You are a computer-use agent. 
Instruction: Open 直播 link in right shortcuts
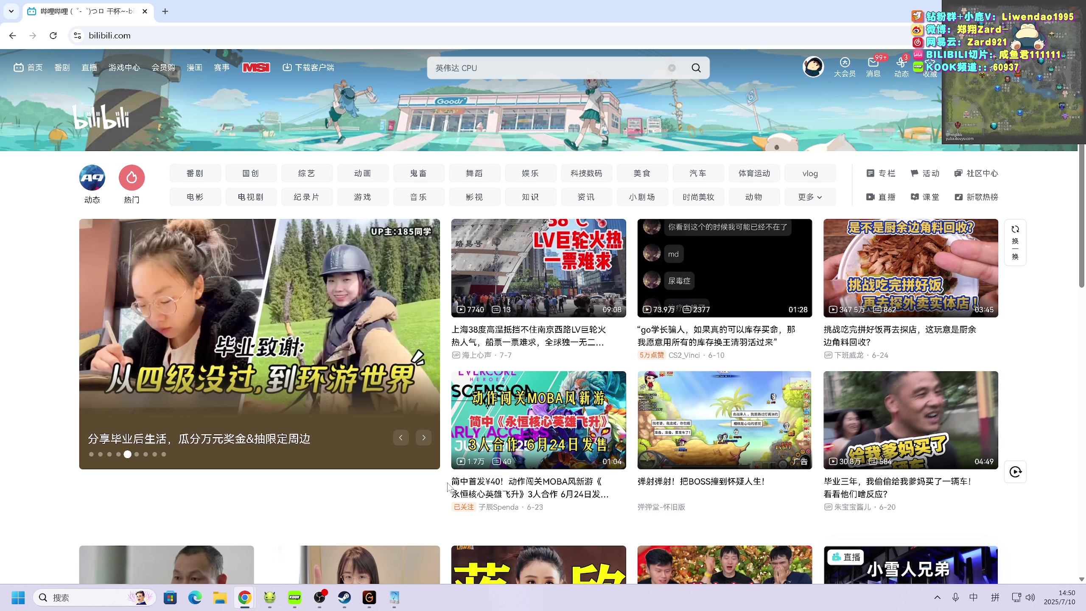tap(881, 197)
